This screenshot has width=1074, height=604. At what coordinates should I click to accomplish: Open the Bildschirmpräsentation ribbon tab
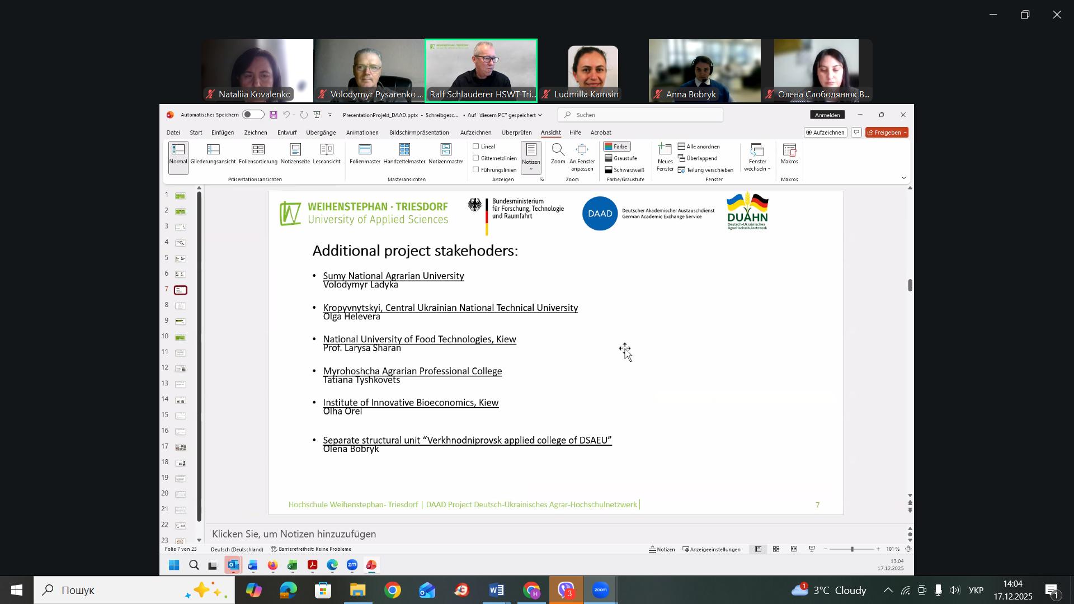tap(419, 133)
